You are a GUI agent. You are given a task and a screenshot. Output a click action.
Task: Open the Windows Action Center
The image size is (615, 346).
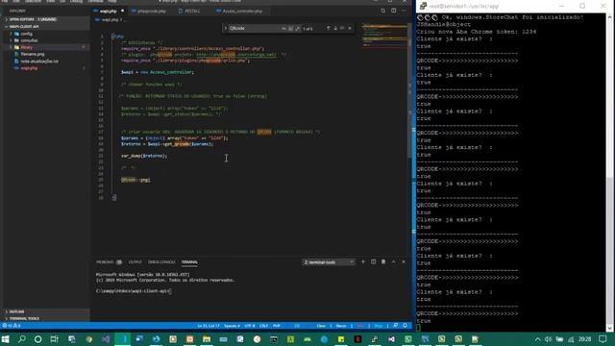pos(603,339)
